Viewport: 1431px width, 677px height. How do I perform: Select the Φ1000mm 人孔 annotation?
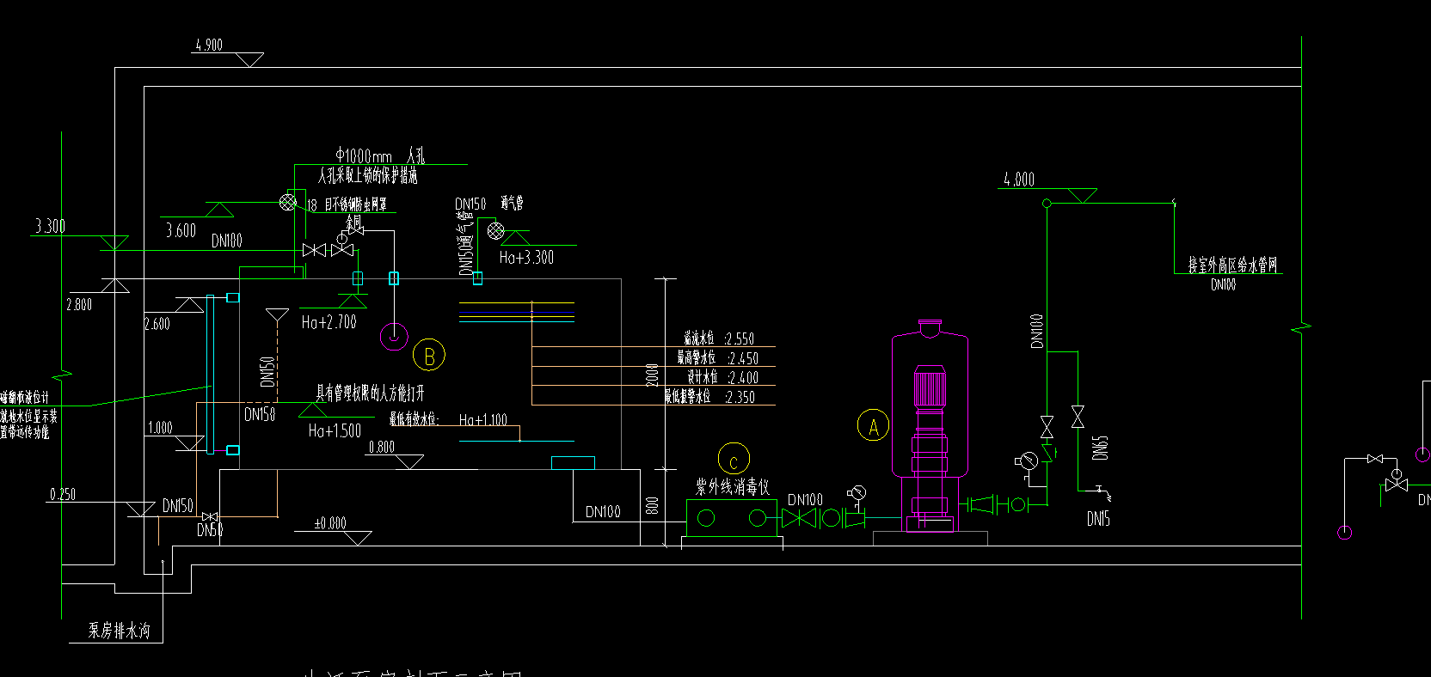point(380,156)
